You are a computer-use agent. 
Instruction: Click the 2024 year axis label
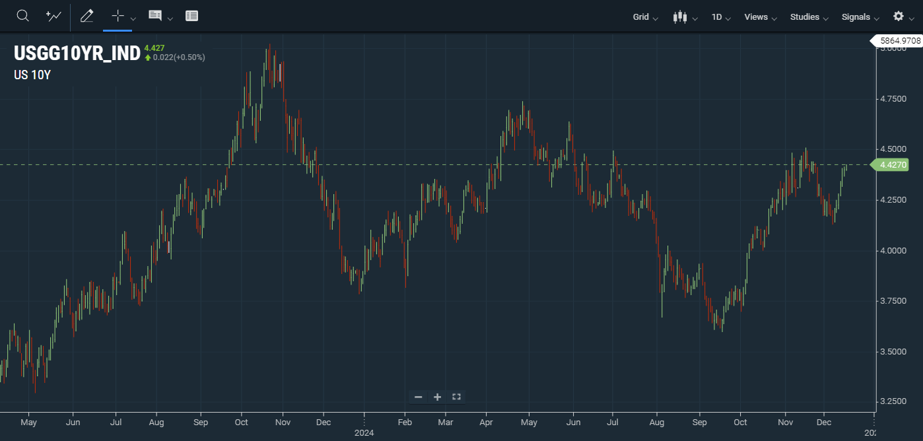point(364,433)
